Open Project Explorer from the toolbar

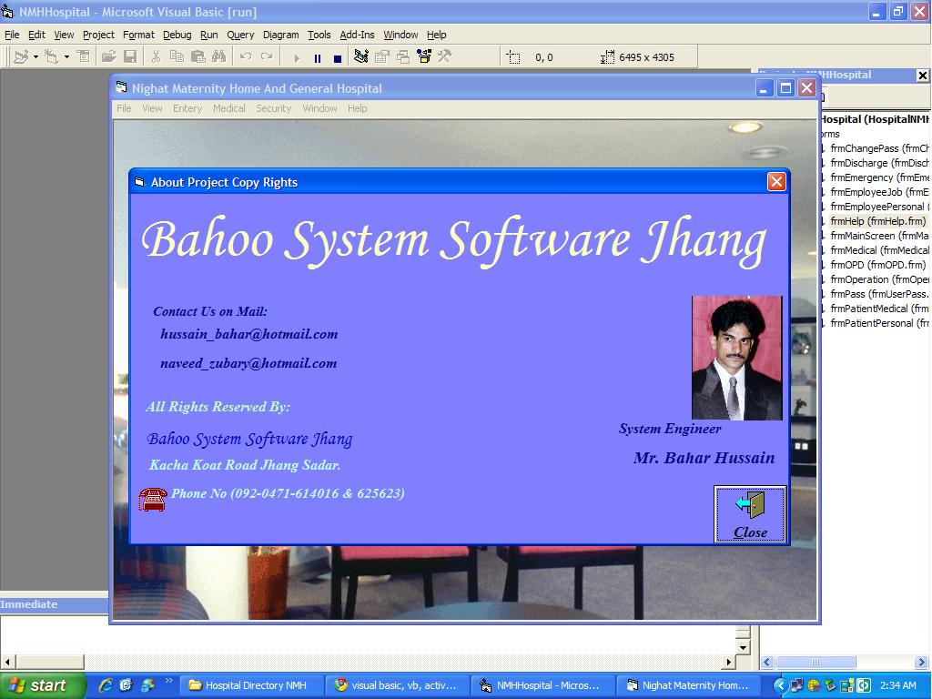click(x=361, y=56)
